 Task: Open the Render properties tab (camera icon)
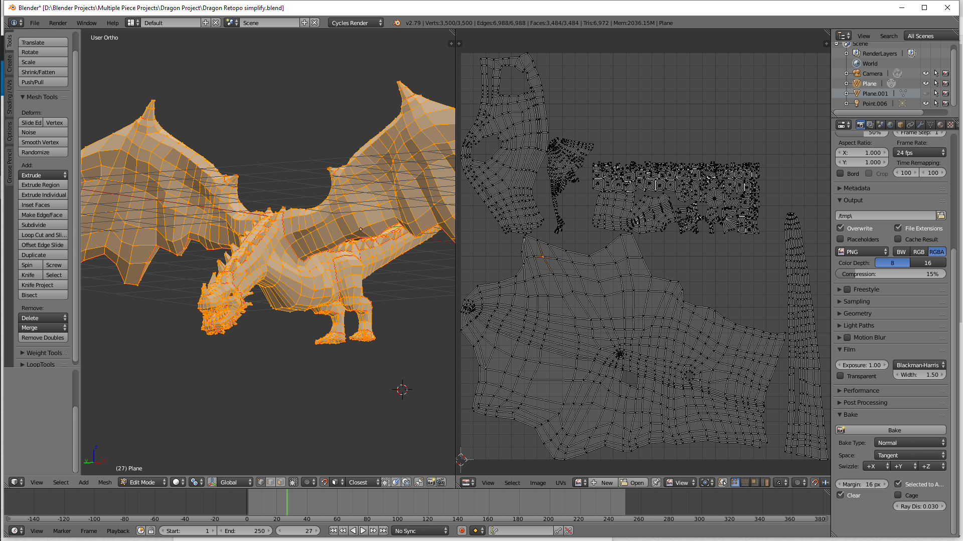860,125
